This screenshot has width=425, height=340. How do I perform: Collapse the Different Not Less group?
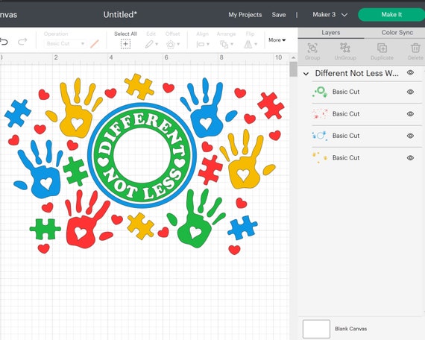coord(306,74)
